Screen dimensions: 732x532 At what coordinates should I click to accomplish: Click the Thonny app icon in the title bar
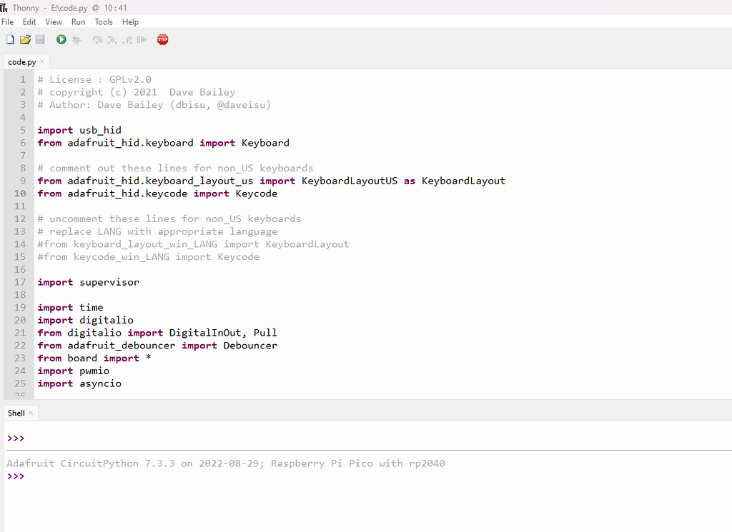4,7
